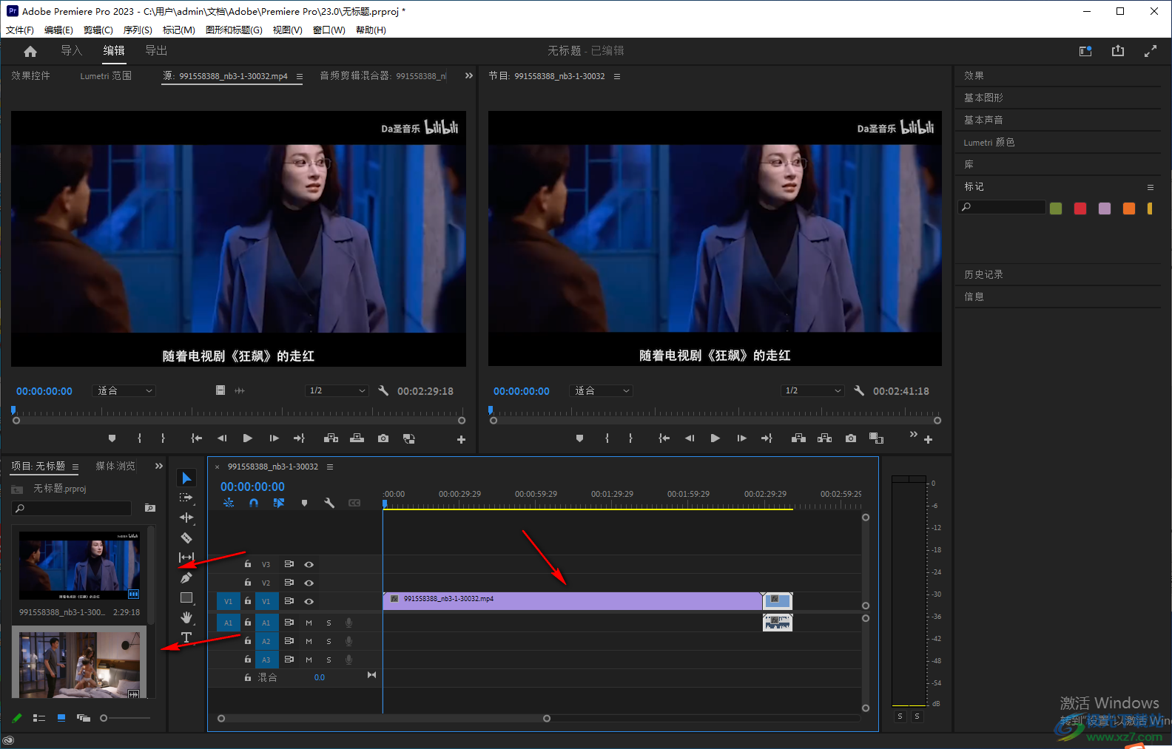Open the 窗口(W) menu

coord(329,30)
